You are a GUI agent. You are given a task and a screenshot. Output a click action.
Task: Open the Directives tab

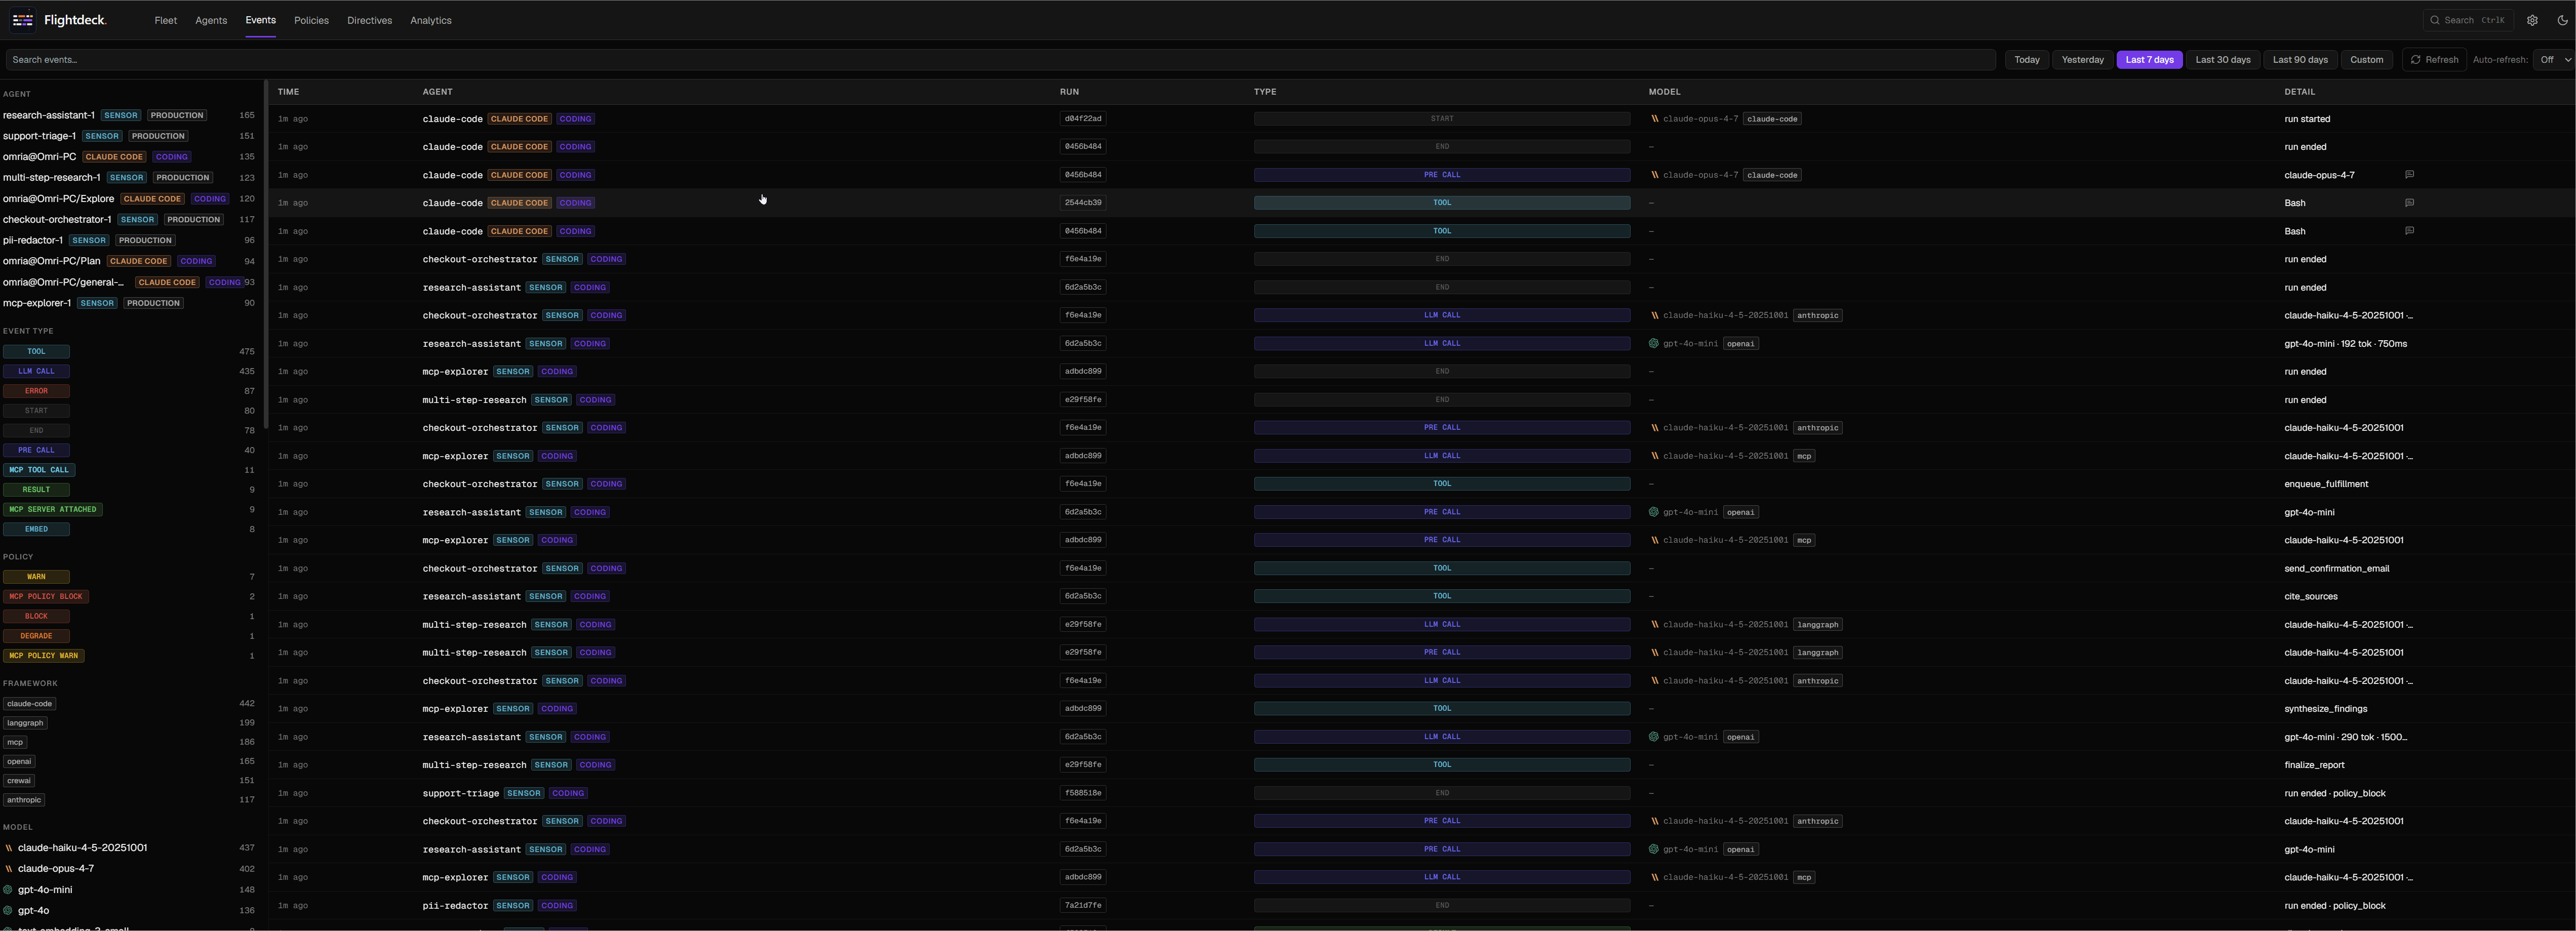(369, 20)
